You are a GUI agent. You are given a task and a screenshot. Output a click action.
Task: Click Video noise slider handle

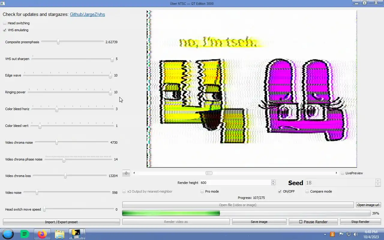pyautogui.click(x=37, y=192)
